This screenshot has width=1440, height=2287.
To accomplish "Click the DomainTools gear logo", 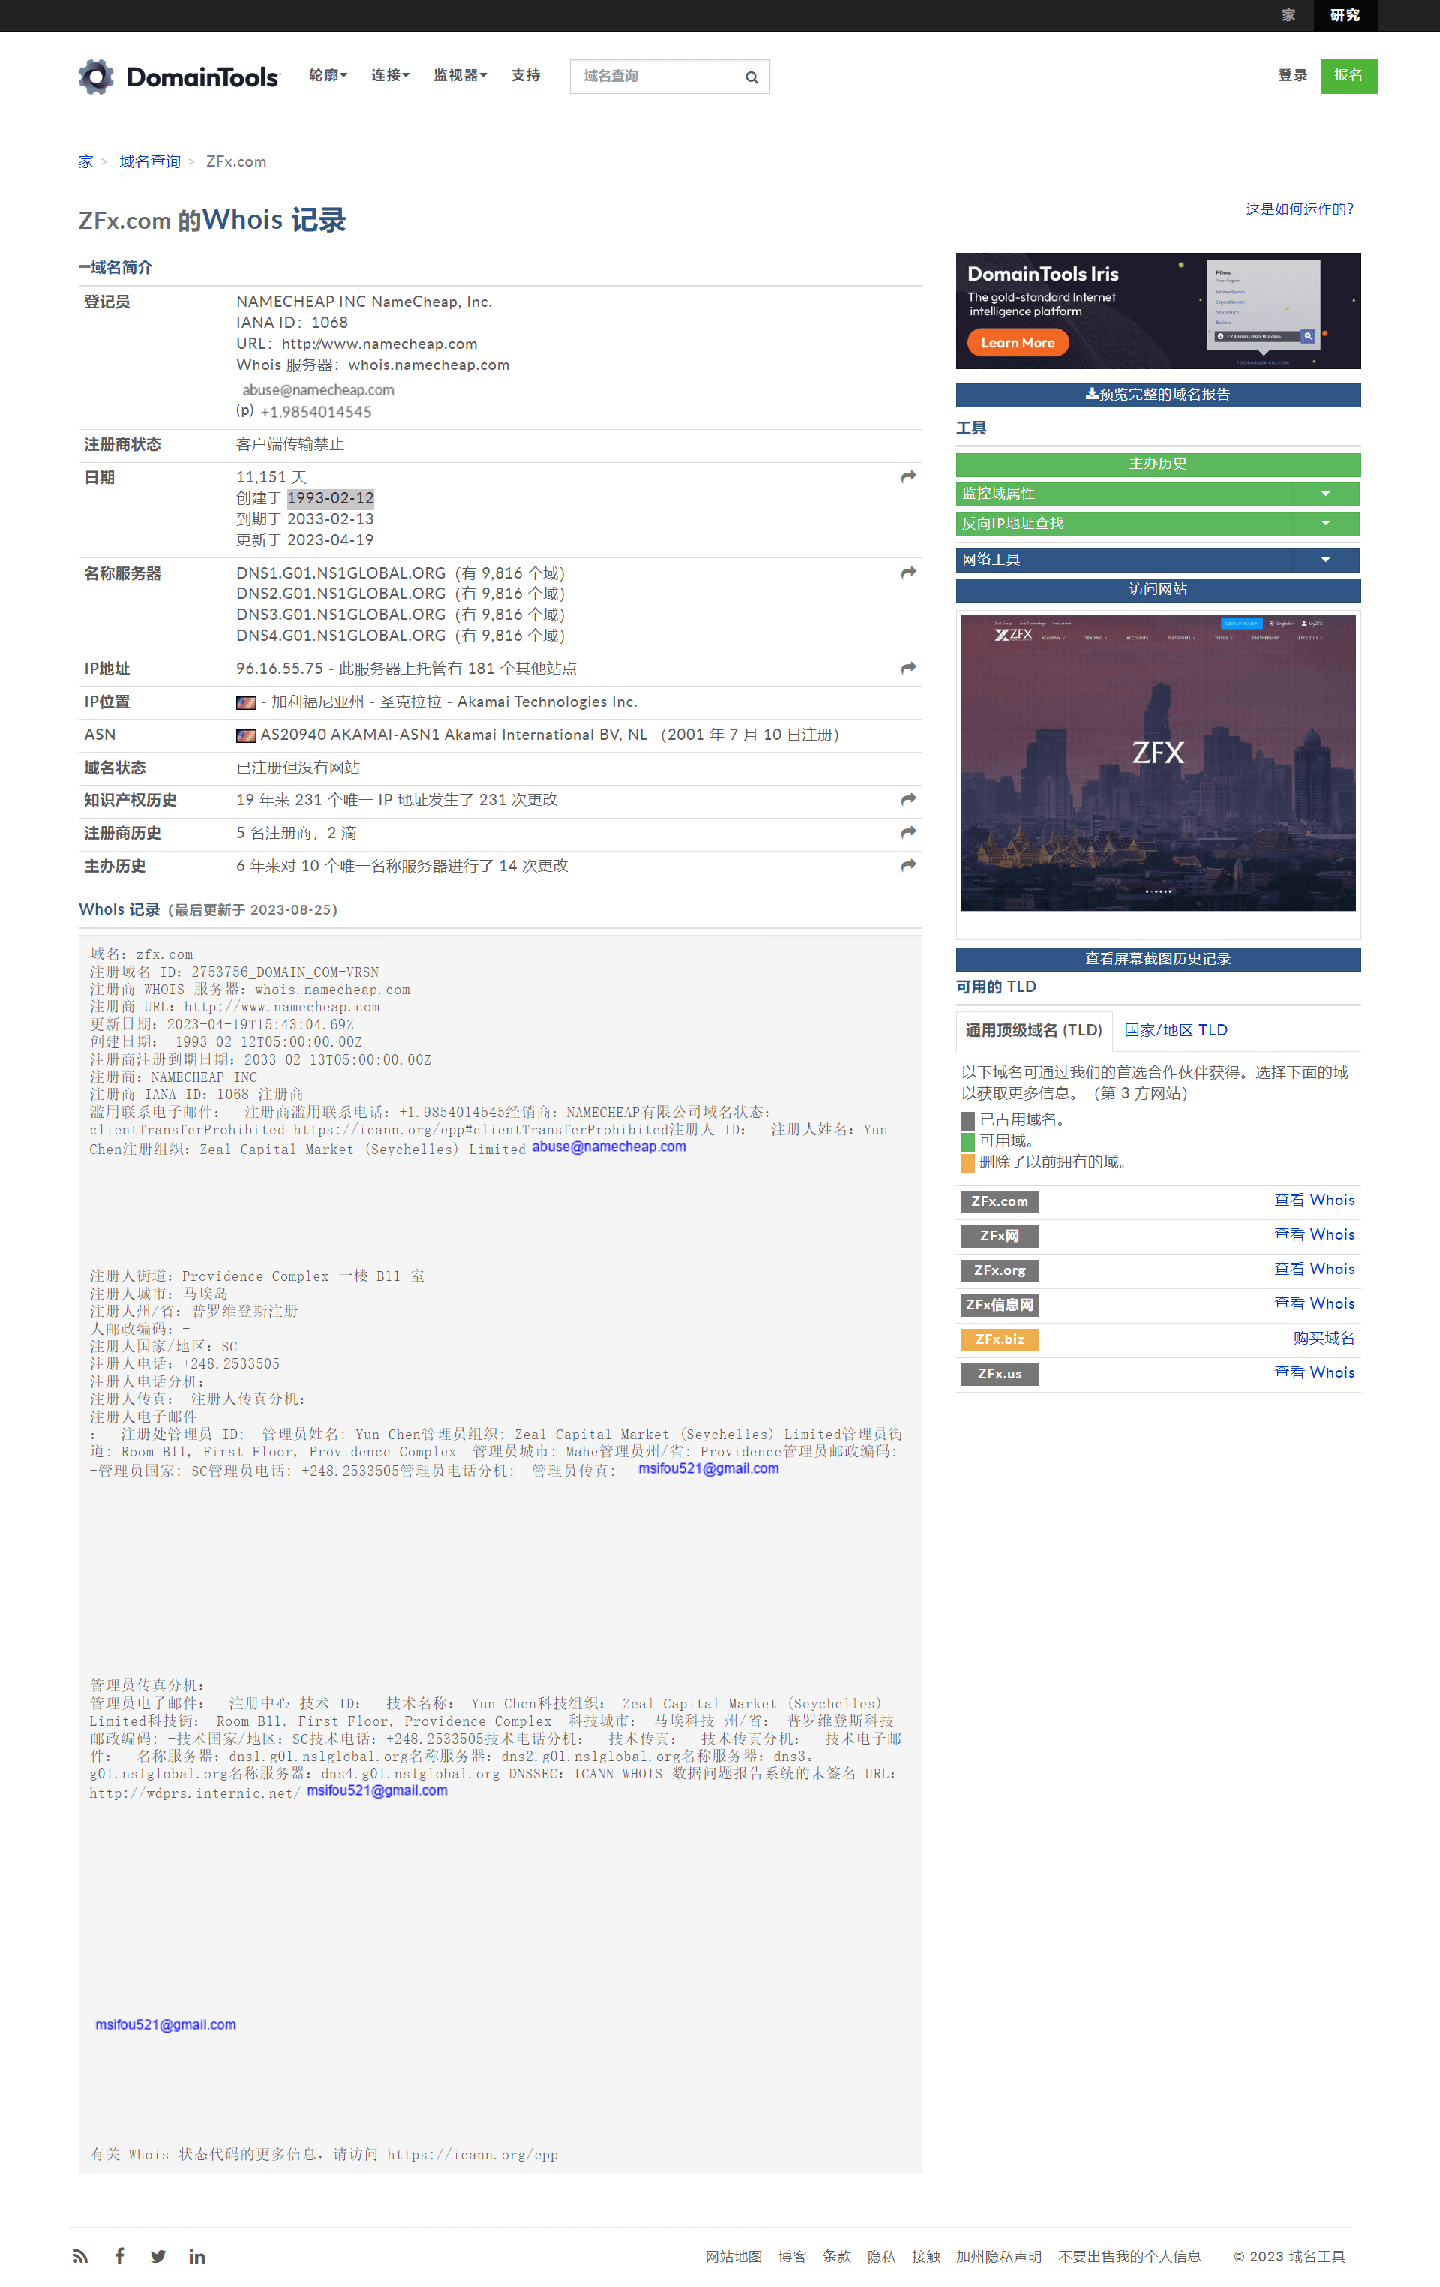I will coord(96,76).
